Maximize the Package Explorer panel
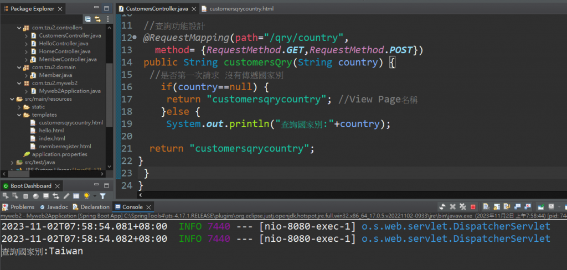The height and width of the screenshot is (270, 567). pos(106,8)
